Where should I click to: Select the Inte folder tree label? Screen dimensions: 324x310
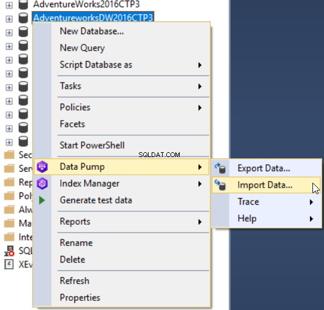coord(26,237)
